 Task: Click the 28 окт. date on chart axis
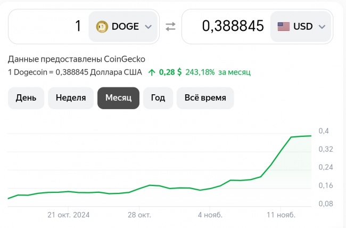[139, 215]
